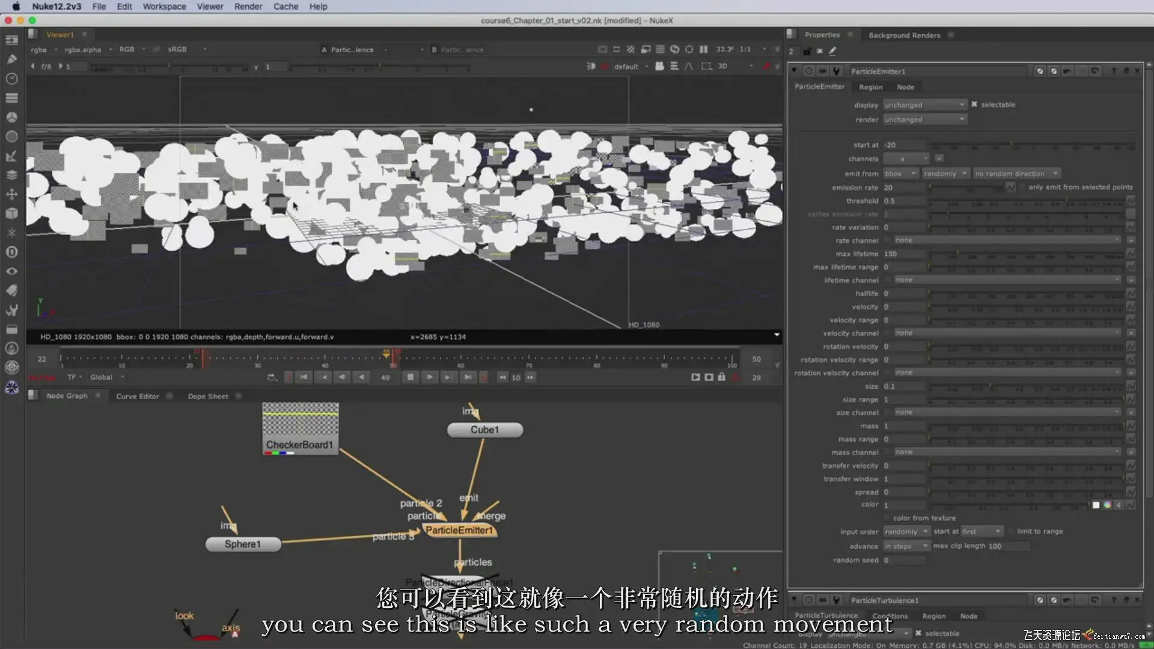Click the start at value field
The height and width of the screenshot is (649, 1154).
point(905,145)
